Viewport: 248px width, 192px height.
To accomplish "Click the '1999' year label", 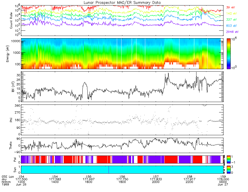I will click(6, 184).
